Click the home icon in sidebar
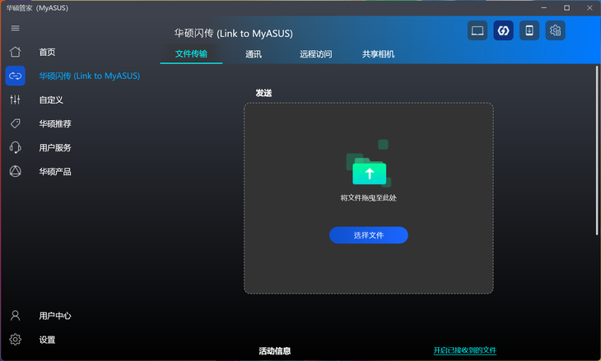This screenshot has height=361, width=601. pyautogui.click(x=16, y=52)
